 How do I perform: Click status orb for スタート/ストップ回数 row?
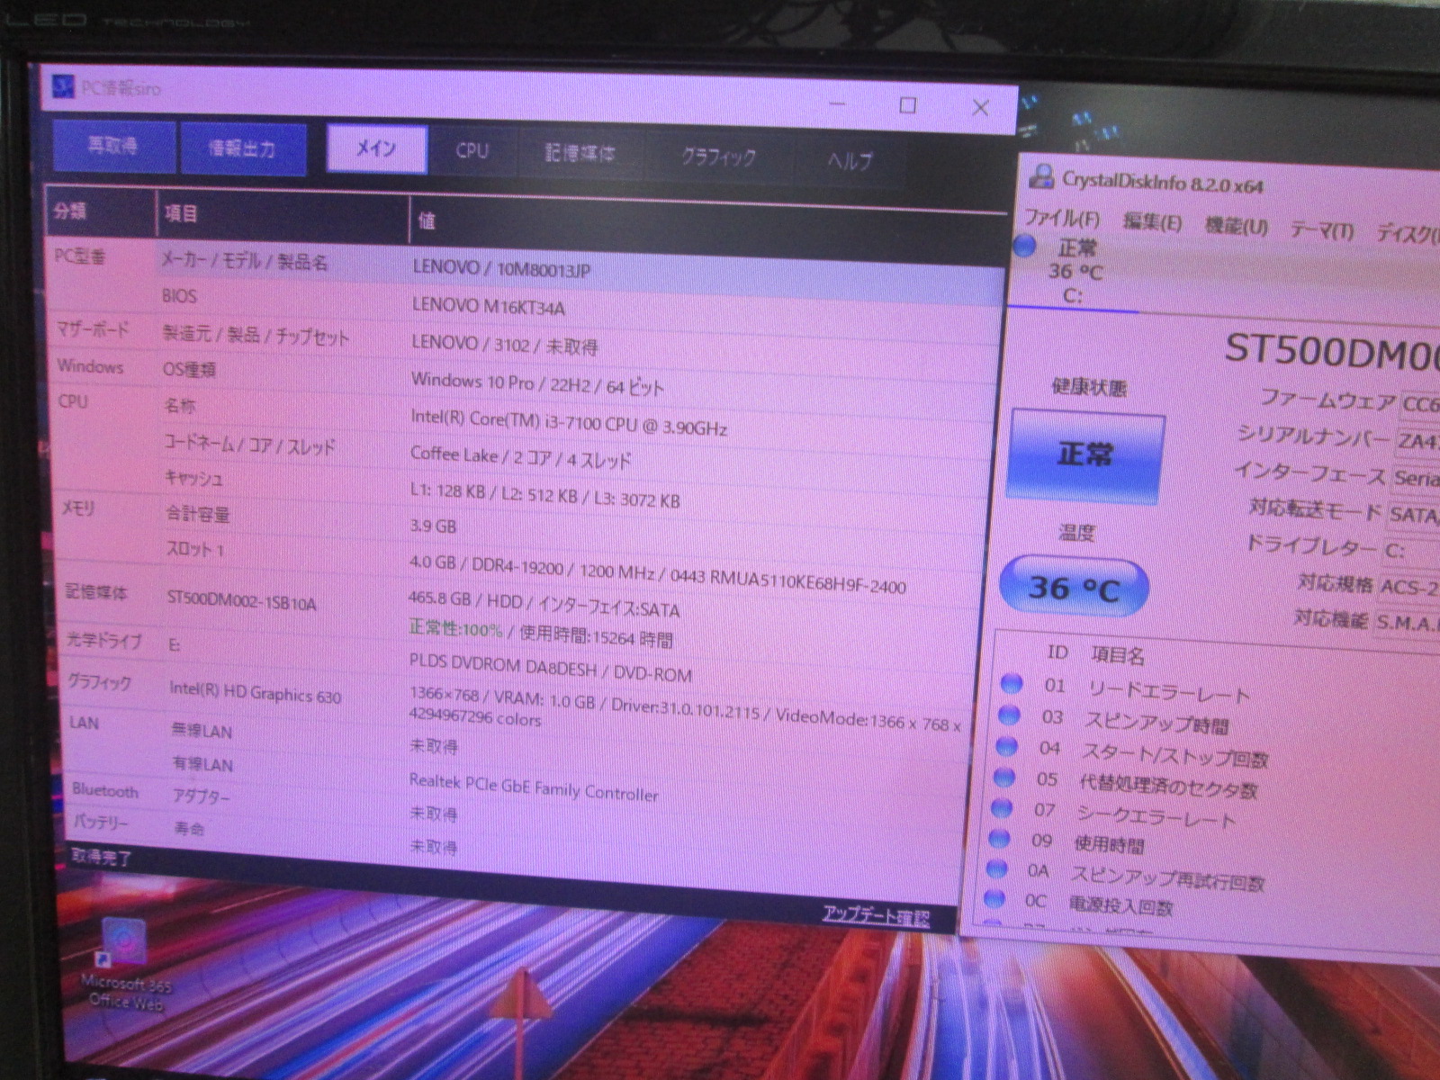1006,746
